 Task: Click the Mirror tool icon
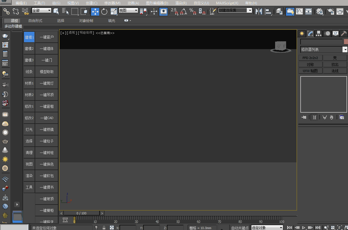click(259, 12)
